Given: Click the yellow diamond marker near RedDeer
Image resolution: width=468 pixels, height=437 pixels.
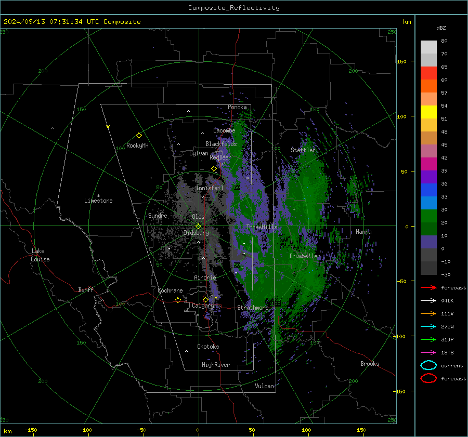Looking at the screenshot, I should (214, 169).
